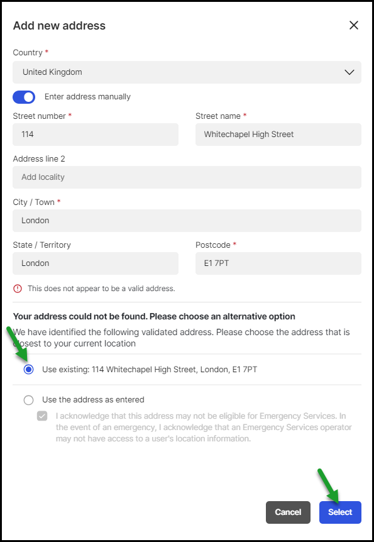Expand the Country dropdown chevron
This screenshot has height=542, width=374.
(349, 72)
